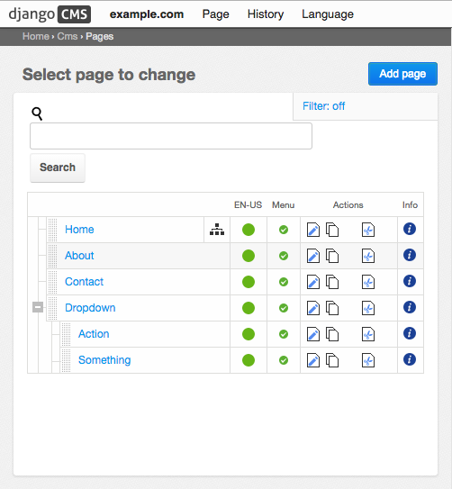Open the Language menu

[x=328, y=14]
